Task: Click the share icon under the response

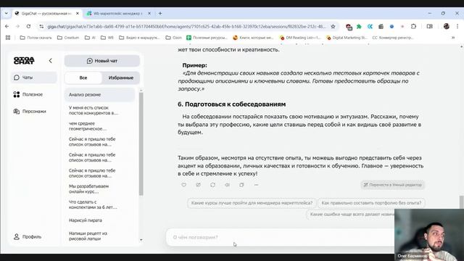Action: coord(198,185)
